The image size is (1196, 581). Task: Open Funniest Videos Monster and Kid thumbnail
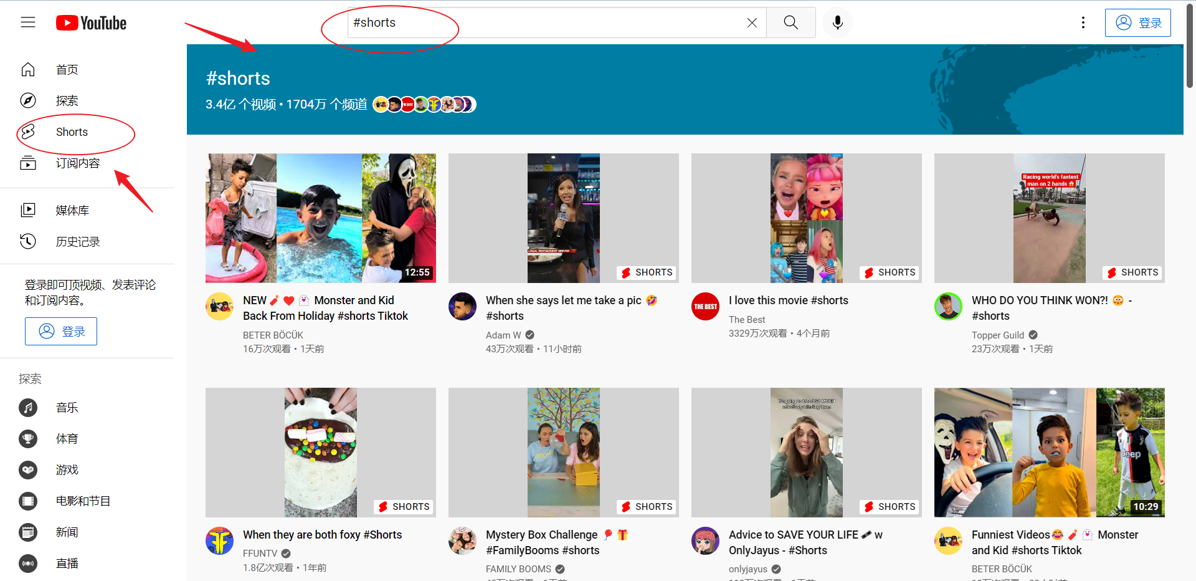pos(1050,453)
